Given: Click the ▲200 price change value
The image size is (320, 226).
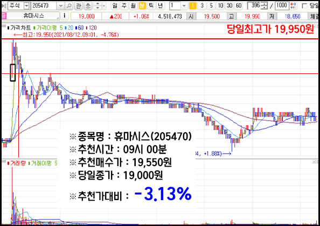Looking at the screenshot, I should pos(115,16).
